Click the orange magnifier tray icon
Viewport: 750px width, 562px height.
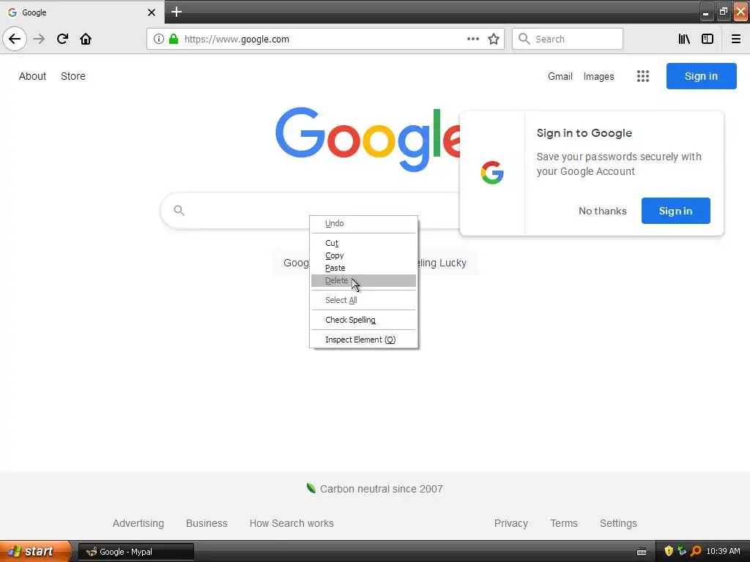696,551
